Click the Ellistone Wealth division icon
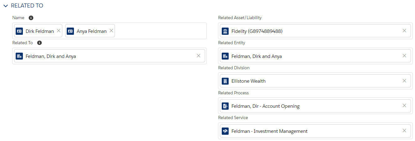415x141 pixels. (x=225, y=81)
